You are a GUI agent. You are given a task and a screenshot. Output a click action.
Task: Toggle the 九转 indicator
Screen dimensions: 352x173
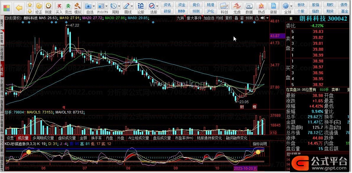point(181,18)
